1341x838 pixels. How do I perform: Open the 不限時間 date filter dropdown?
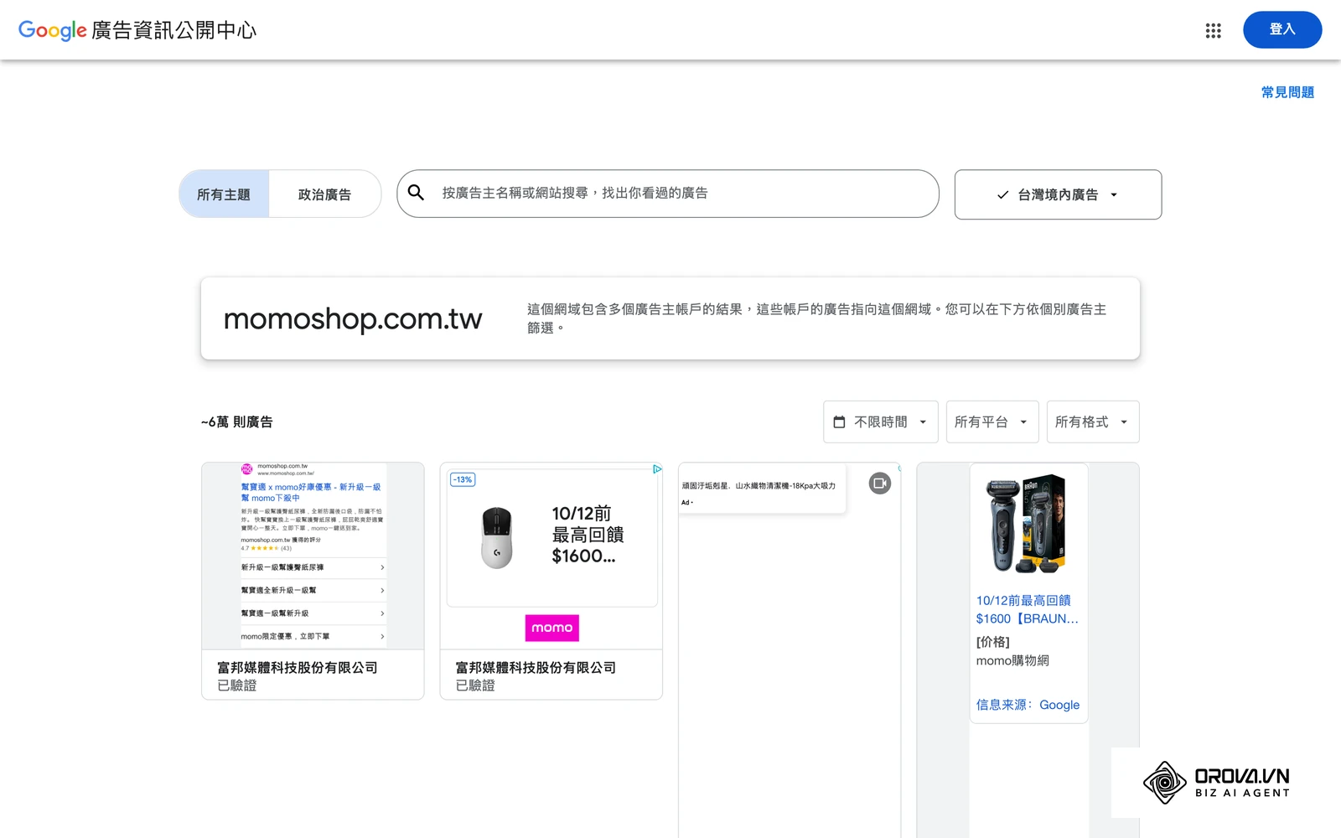881,422
